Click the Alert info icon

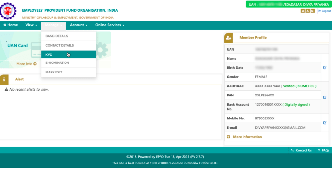tap(4, 80)
